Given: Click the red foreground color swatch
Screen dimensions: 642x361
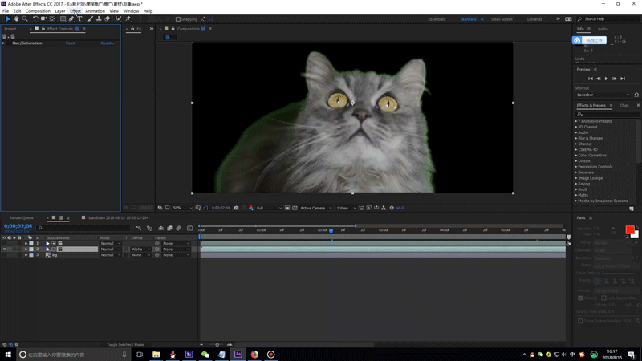Looking at the screenshot, I should point(630,230).
